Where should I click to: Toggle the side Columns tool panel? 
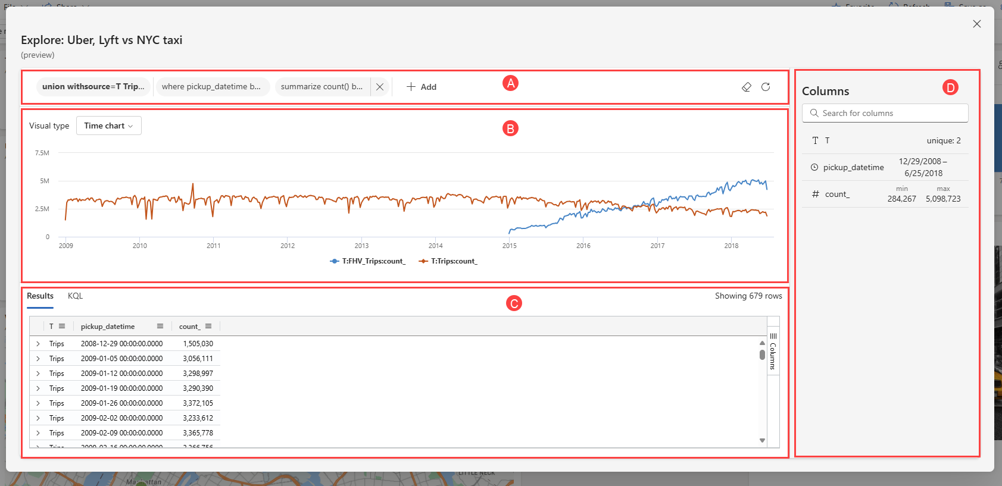point(773,352)
